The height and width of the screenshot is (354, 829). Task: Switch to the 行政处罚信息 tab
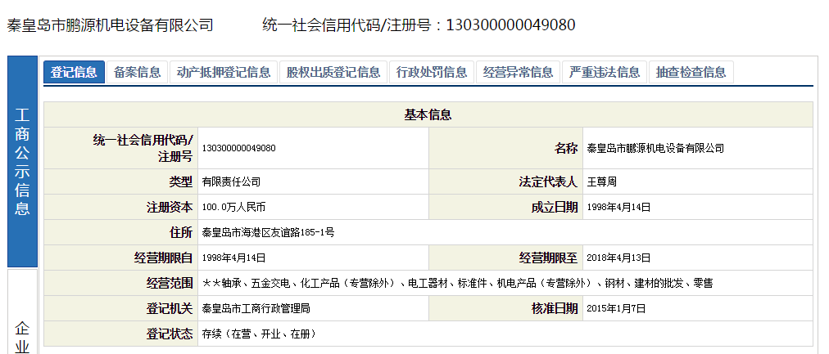click(x=432, y=72)
